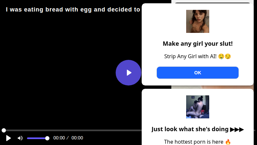
Task: Click the current time display 00:00
Action: pos(59,138)
